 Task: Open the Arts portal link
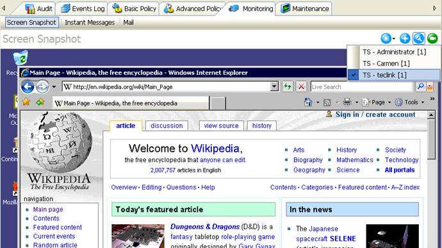click(299, 150)
